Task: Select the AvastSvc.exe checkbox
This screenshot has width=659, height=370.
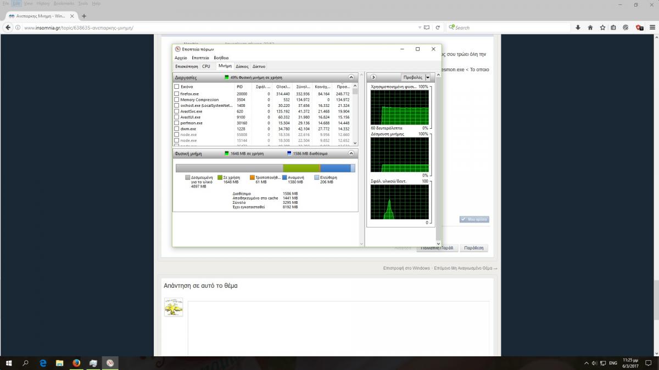Action: 177,111
